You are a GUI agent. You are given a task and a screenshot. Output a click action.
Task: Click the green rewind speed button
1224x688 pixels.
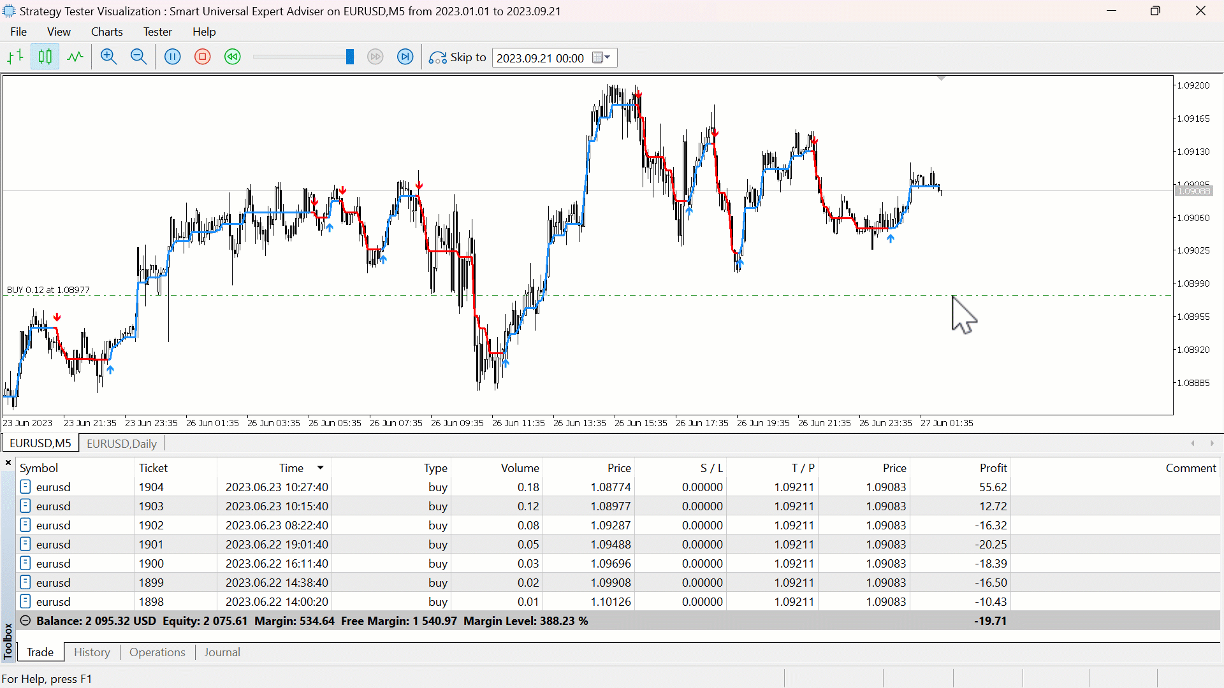[233, 57]
